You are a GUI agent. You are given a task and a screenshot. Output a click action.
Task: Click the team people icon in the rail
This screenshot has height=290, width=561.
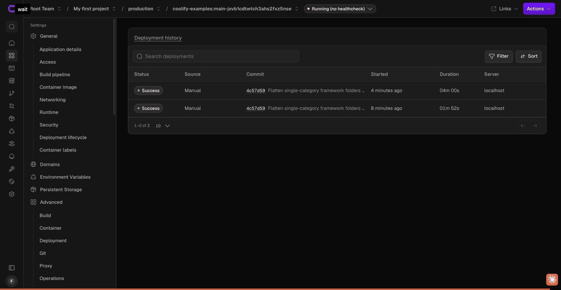coord(11,144)
